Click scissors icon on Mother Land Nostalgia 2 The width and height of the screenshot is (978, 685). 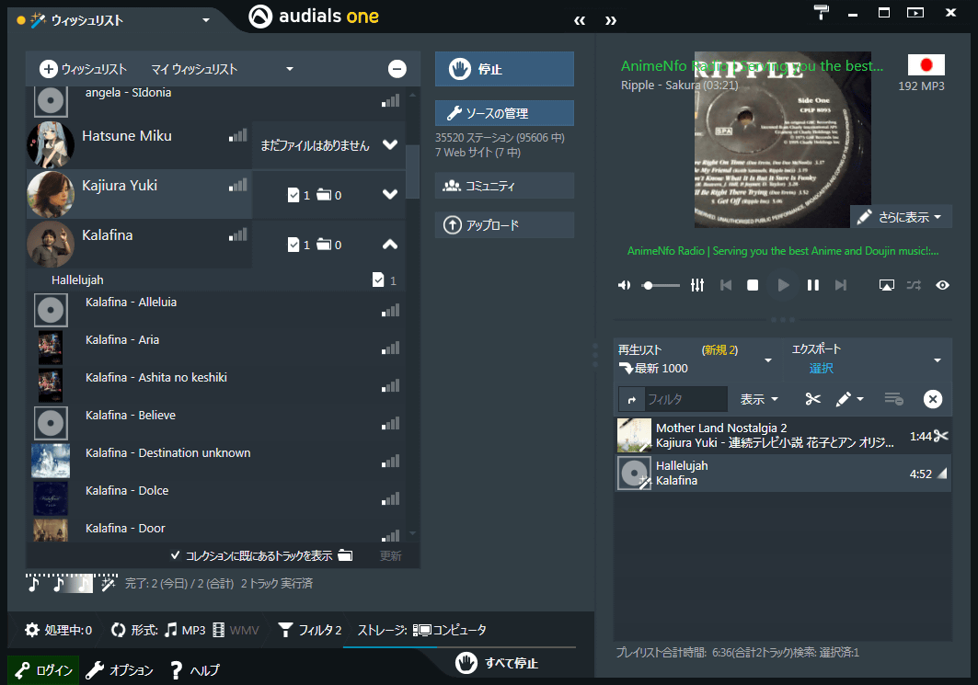(941, 436)
